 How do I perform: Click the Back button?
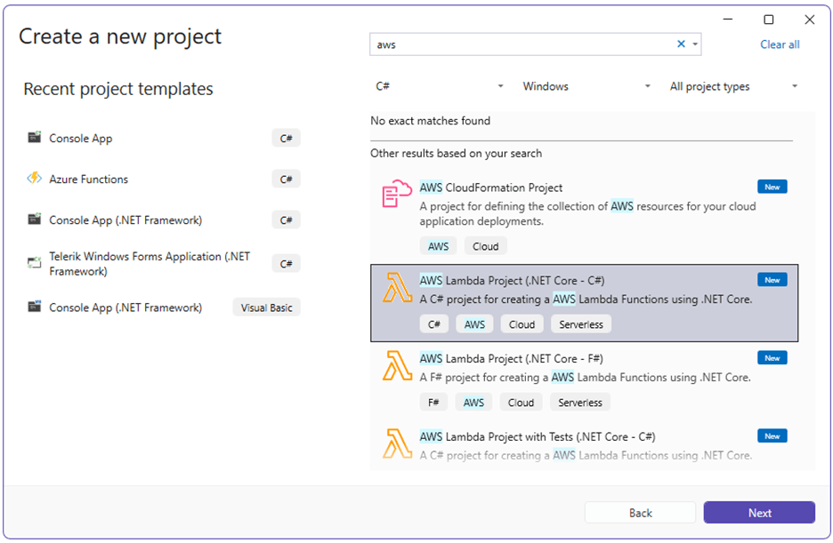pos(640,512)
